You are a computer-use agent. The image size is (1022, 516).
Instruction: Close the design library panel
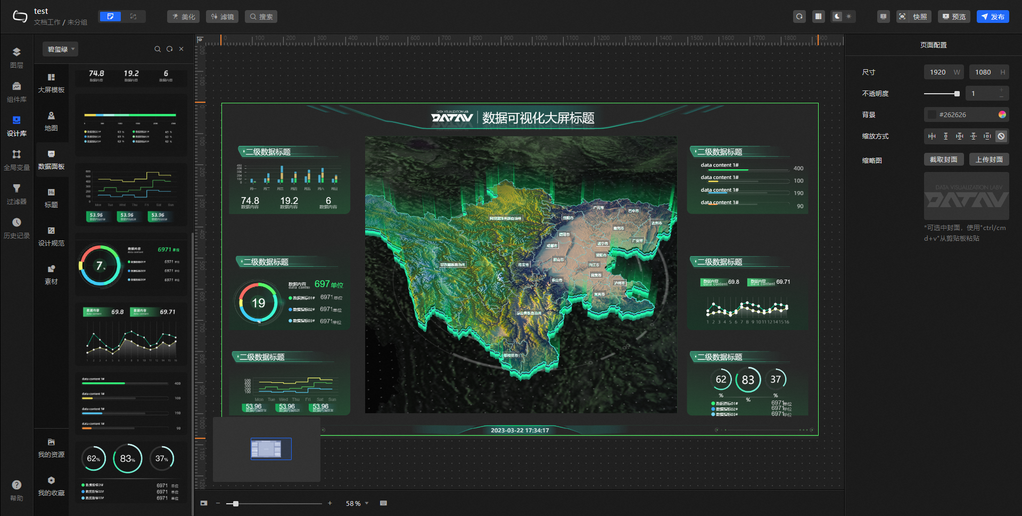coord(182,49)
